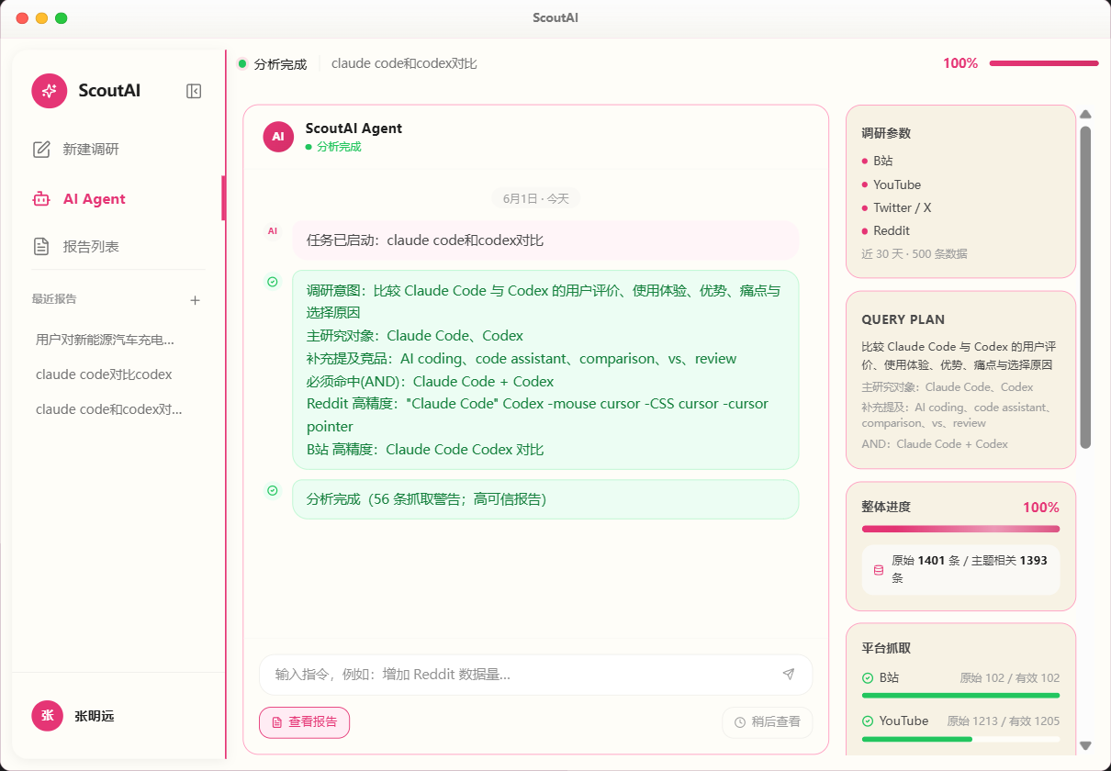Open the 新建调研 menu item

(x=118, y=150)
